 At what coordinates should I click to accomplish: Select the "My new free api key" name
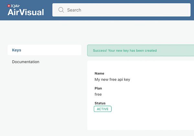(x=112, y=79)
